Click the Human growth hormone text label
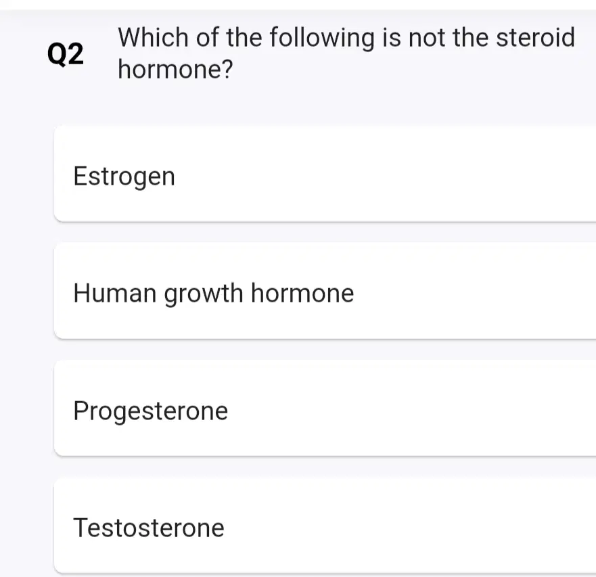596x577 pixels. click(214, 294)
